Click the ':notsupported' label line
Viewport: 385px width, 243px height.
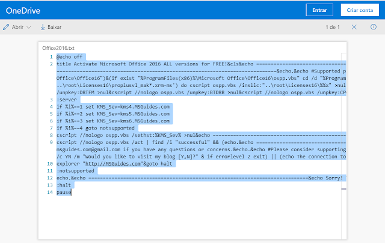tap(75, 171)
